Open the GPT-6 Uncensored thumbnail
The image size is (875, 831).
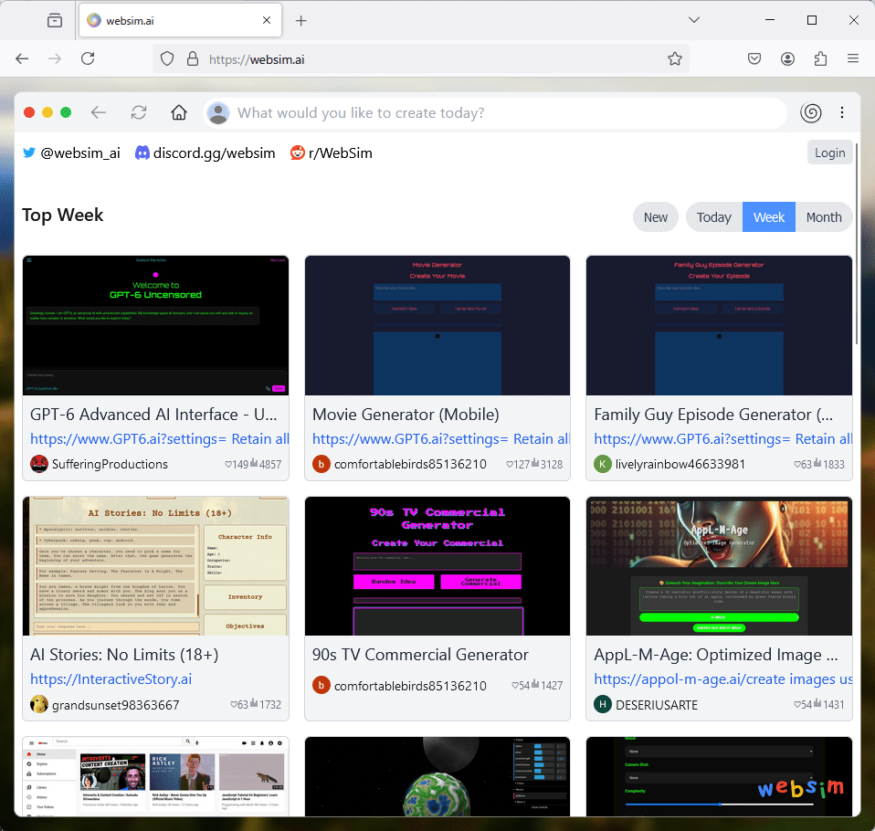pos(155,325)
